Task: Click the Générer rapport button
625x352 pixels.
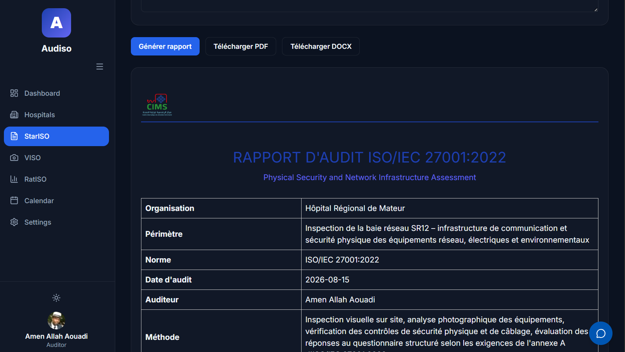Action: (x=165, y=46)
